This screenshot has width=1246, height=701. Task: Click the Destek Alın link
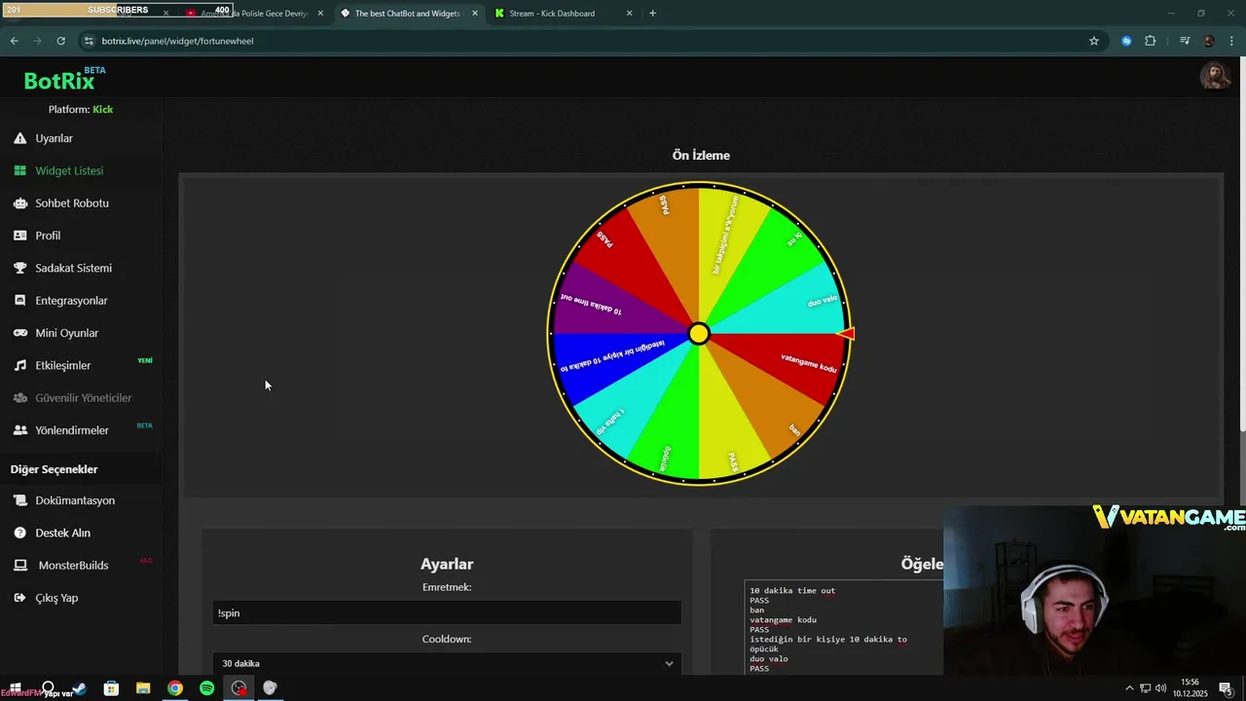click(62, 533)
